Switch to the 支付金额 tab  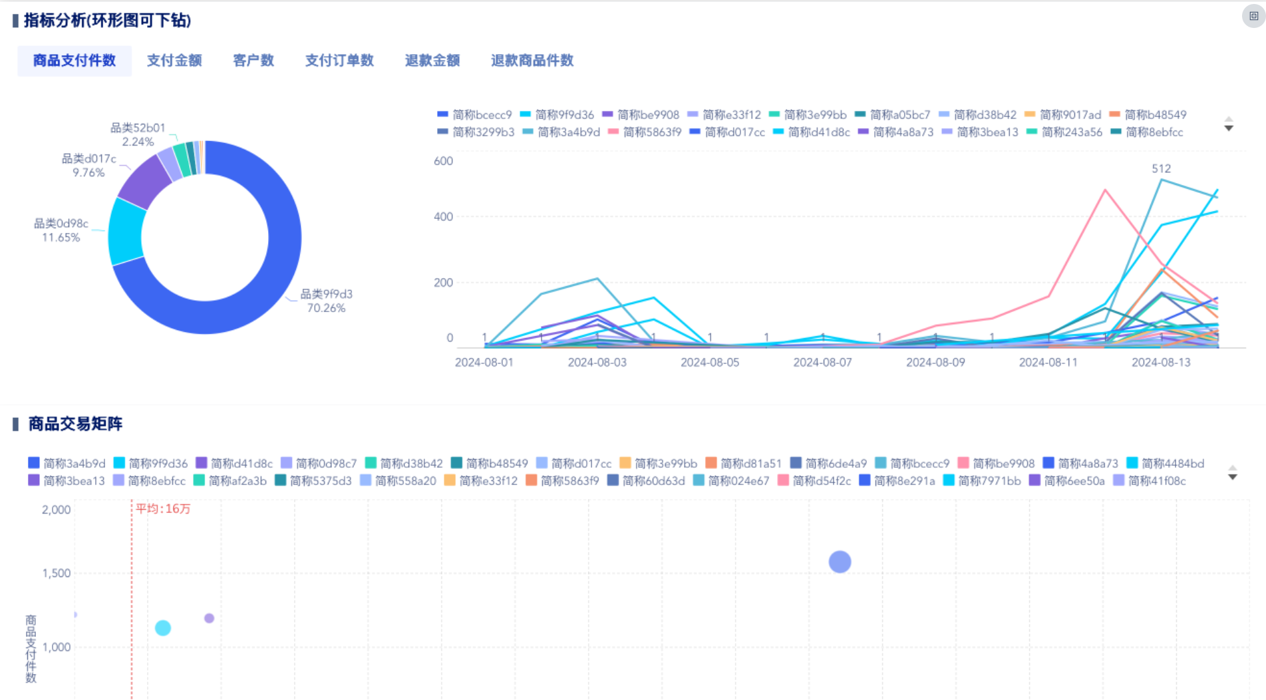pos(174,61)
